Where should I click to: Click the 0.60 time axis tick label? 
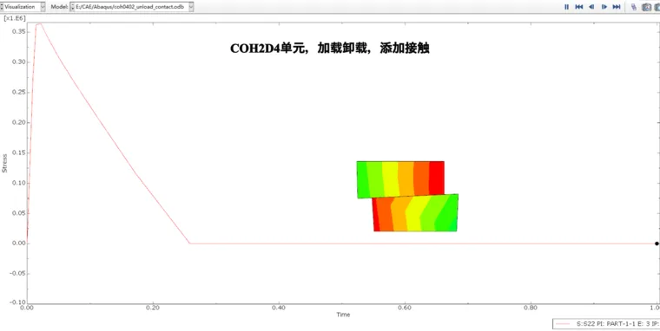click(x=405, y=308)
